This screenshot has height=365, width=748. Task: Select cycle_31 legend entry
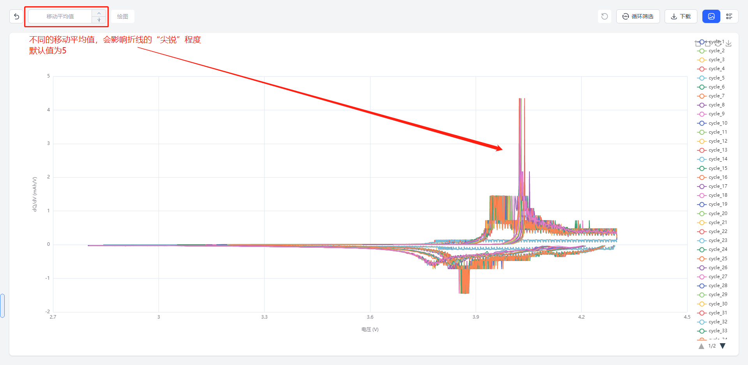pos(712,313)
